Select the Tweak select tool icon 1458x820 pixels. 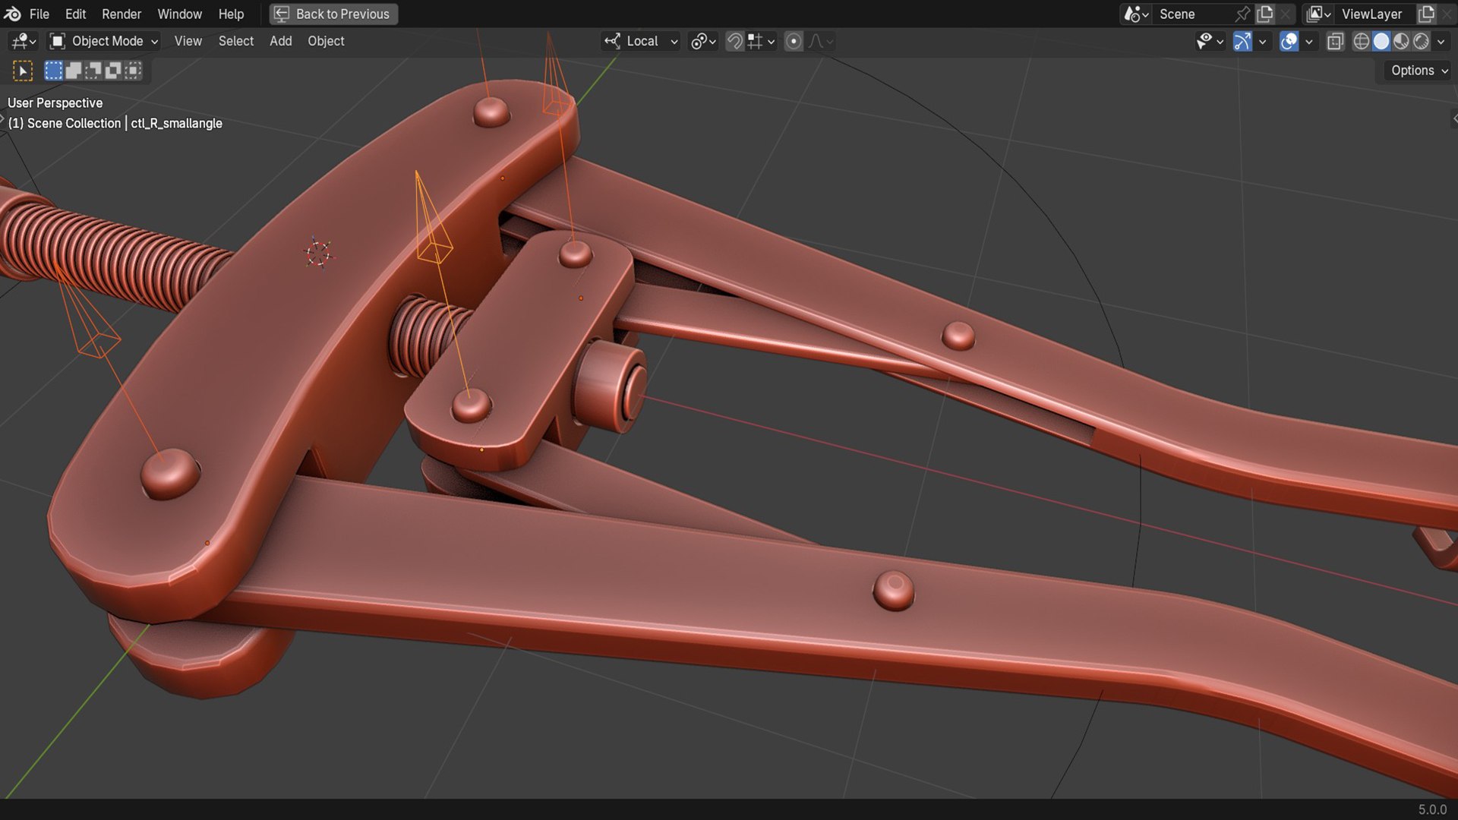click(23, 71)
